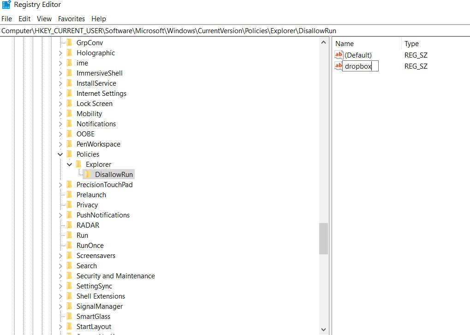Click the dropbox string value icon
Image resolution: width=470 pixels, height=335 pixels.
pyautogui.click(x=339, y=66)
